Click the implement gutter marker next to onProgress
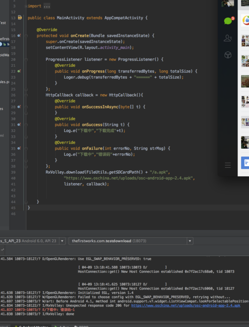The image size is (249, 327). (19, 71)
